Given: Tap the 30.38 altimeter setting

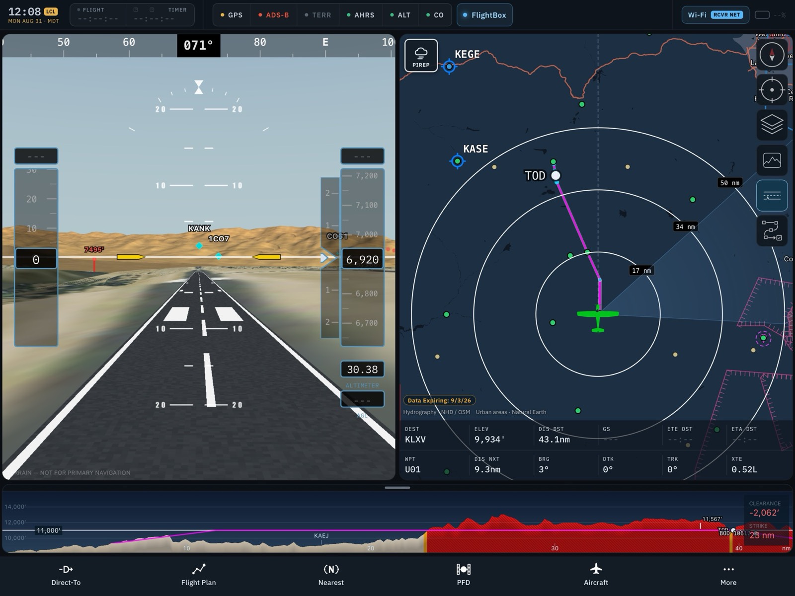Looking at the screenshot, I should [362, 370].
